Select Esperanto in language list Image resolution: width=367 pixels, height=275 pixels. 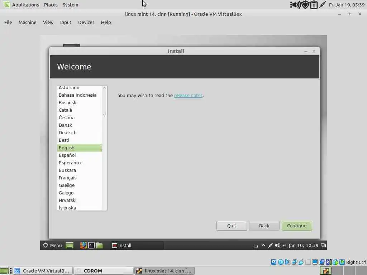tap(80, 163)
